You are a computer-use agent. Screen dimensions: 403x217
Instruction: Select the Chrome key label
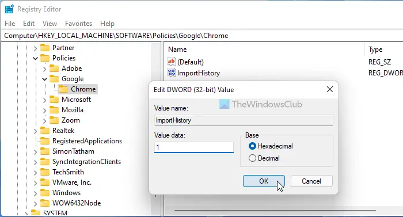point(83,89)
